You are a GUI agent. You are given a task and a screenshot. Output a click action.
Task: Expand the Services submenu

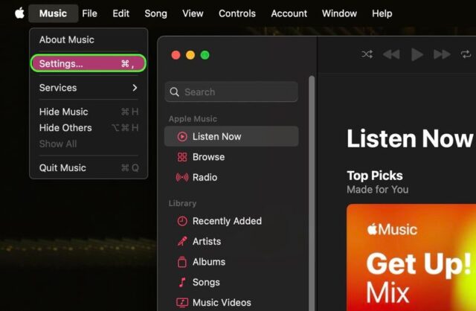(x=89, y=88)
